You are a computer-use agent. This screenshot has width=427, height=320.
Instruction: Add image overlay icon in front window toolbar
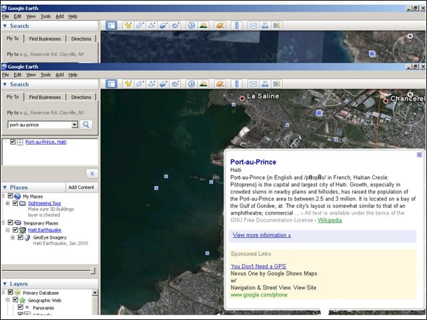[163, 84]
